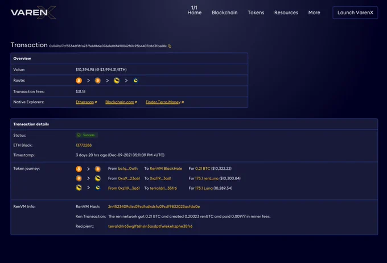Open the Blockchain.com explorer link
This screenshot has width=387, height=263.
coord(121,102)
